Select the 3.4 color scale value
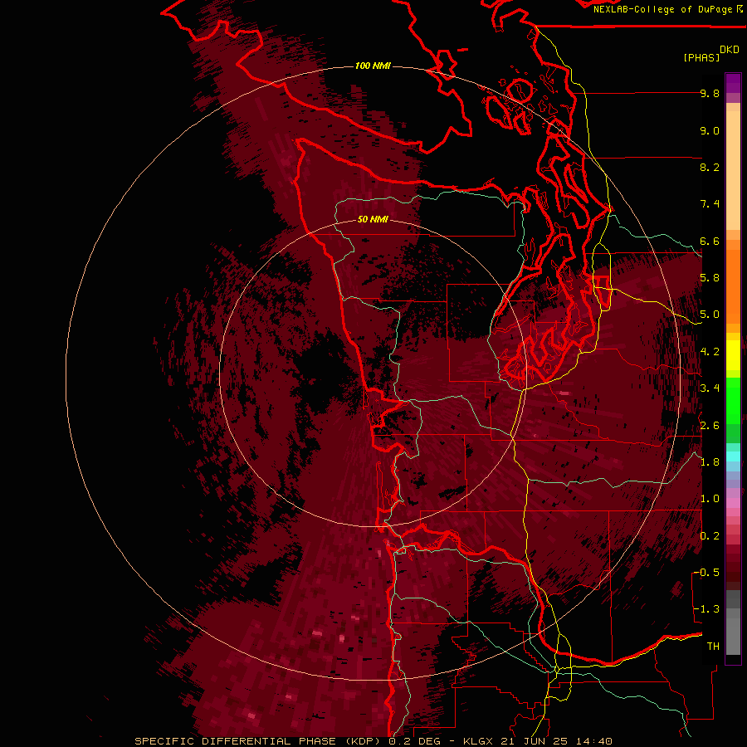The image size is (747, 747). point(710,388)
